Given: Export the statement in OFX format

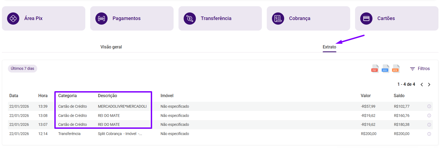Looking at the screenshot, I should pyautogui.click(x=396, y=69).
